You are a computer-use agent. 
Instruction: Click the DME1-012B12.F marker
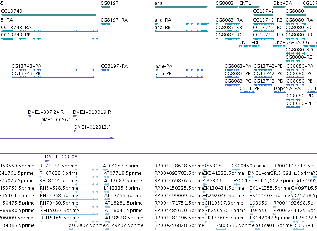pyautogui.click(x=75, y=131)
